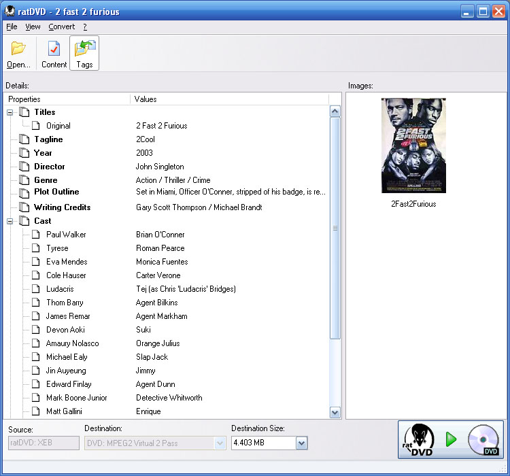Open the File menu

[x=12, y=27]
